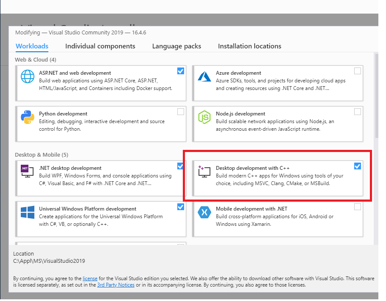Open the 3rd Party Notices link
Image resolution: width=386 pixels, height=301 pixels.
tap(116, 285)
